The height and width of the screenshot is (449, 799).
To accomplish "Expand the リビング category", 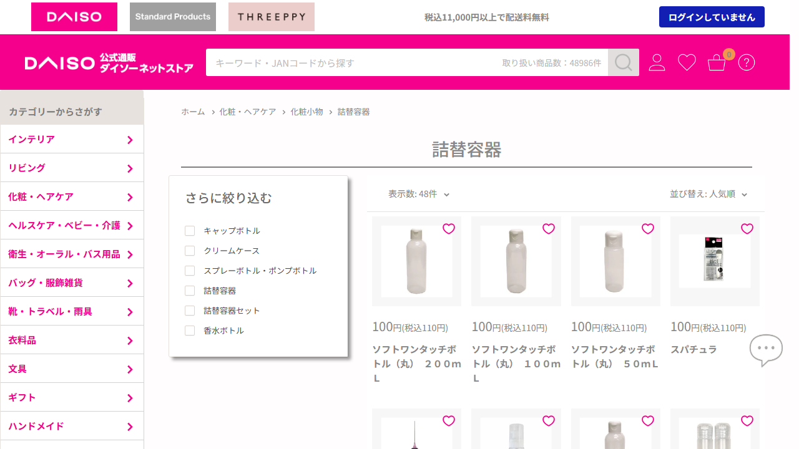I will (x=72, y=168).
